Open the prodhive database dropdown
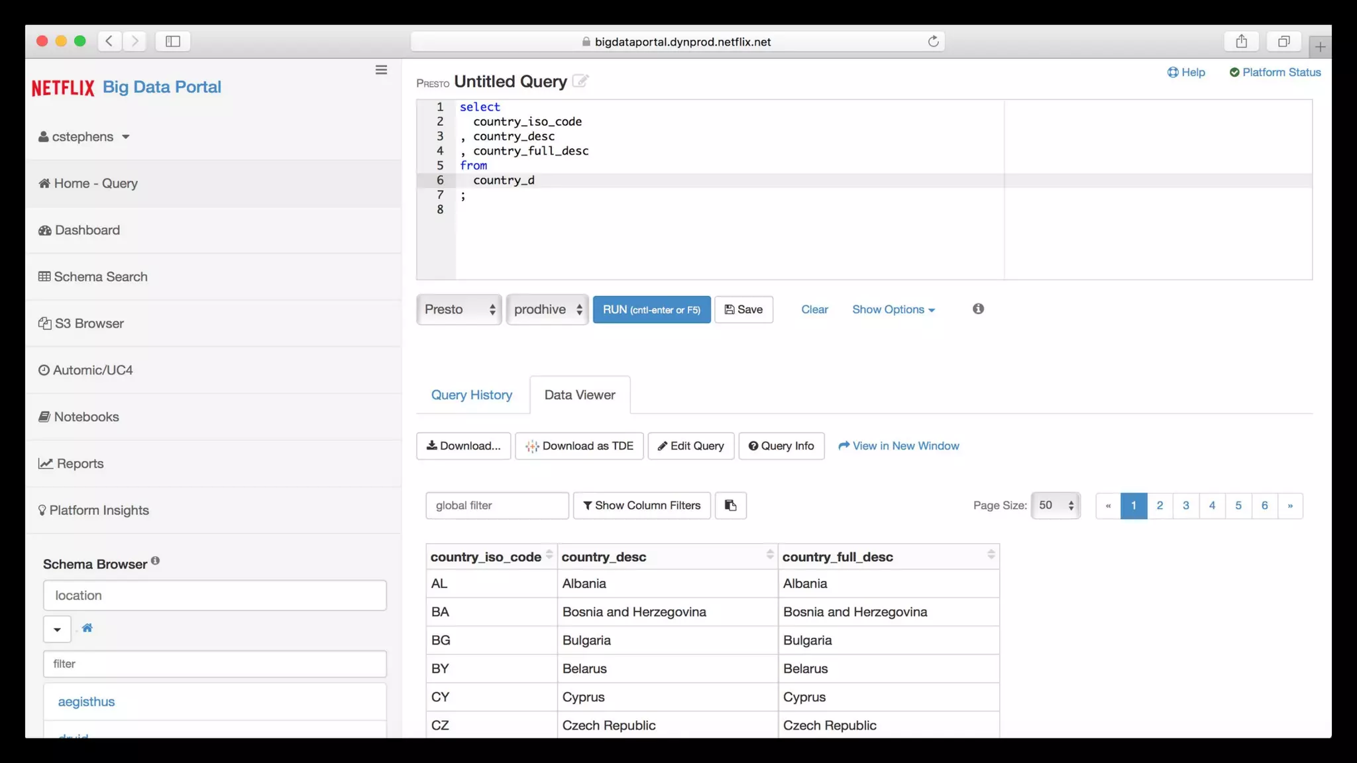1357x763 pixels. 547,309
